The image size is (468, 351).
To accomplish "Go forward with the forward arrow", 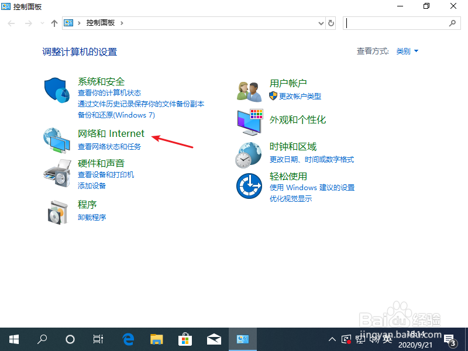I will pyautogui.click(x=28, y=23).
